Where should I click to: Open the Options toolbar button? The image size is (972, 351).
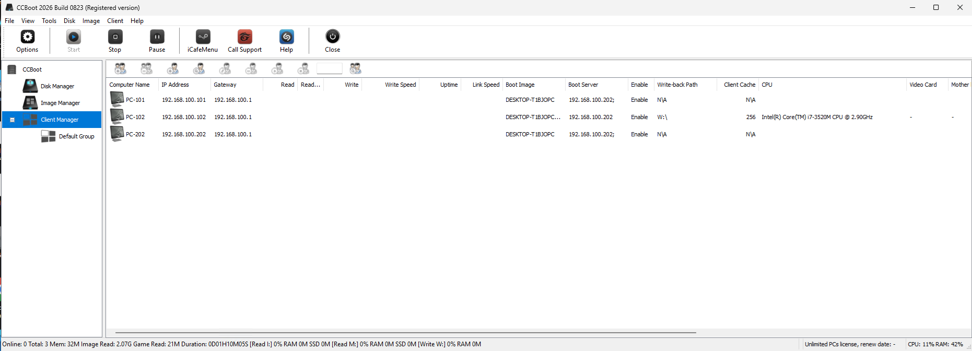click(27, 41)
